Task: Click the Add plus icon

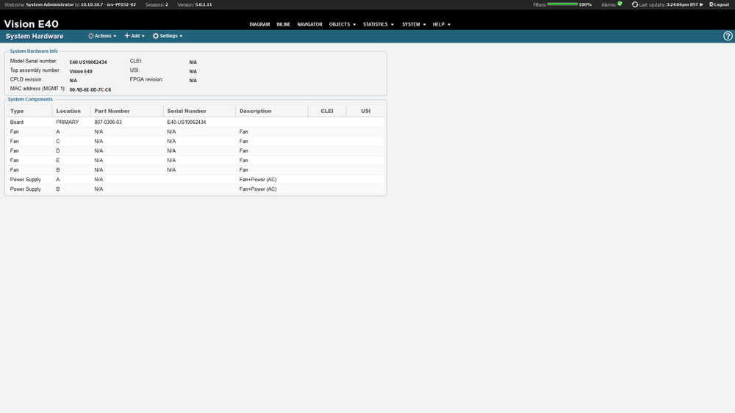Action: coord(127,36)
